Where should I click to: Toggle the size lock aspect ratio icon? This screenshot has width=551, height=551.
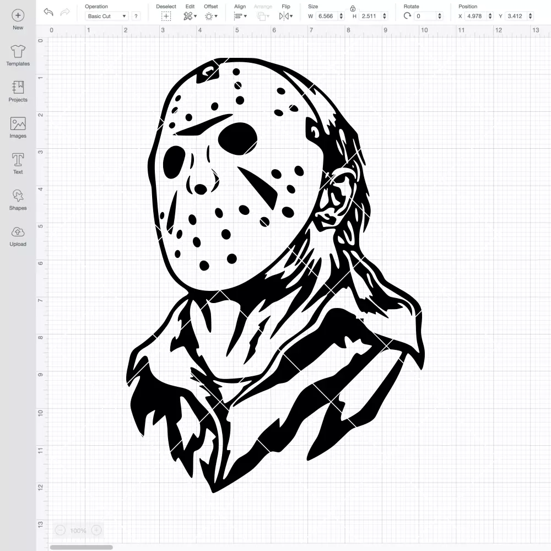coord(353,8)
